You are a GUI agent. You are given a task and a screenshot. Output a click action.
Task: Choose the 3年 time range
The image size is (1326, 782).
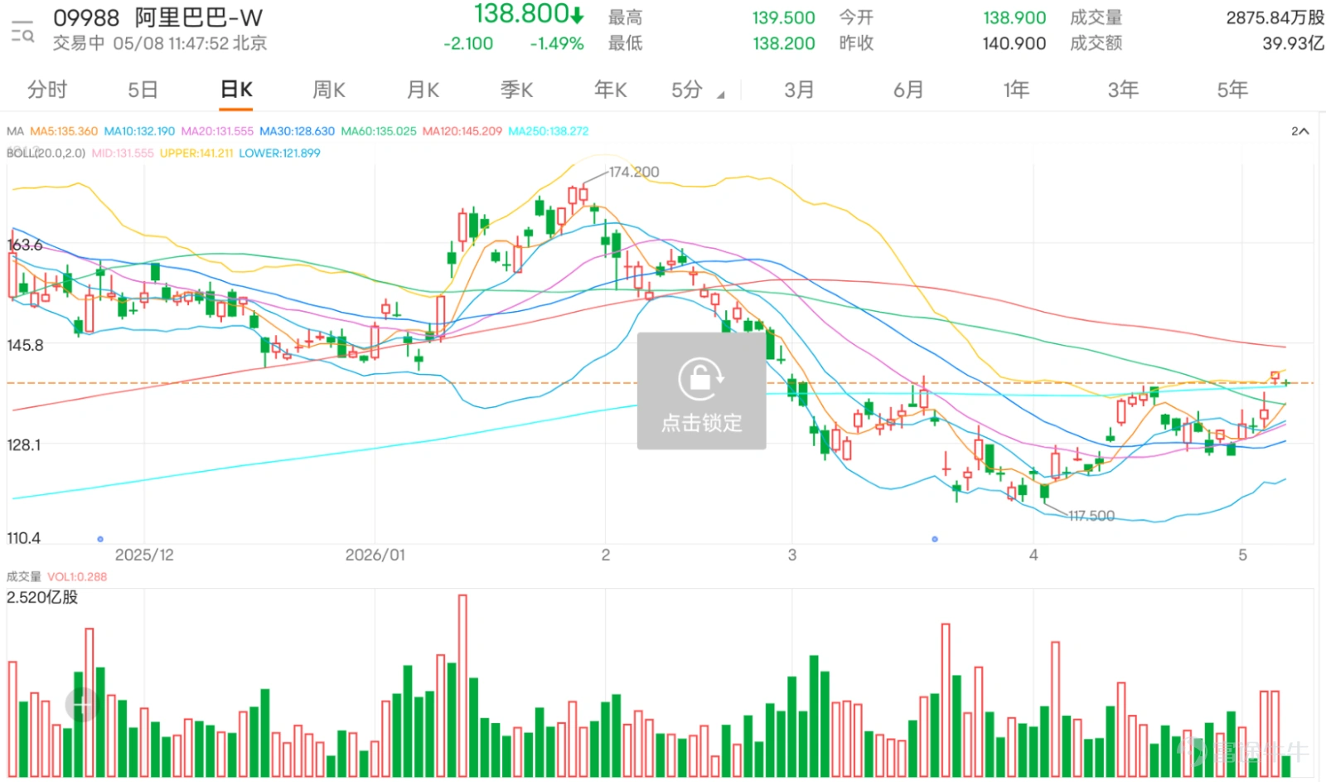pos(1123,90)
